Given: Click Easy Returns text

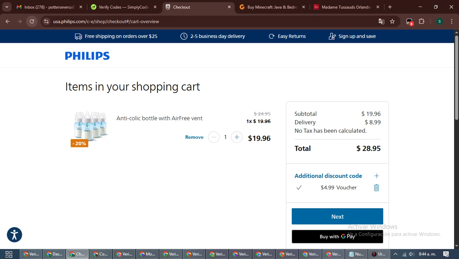Looking at the screenshot, I should (x=292, y=36).
